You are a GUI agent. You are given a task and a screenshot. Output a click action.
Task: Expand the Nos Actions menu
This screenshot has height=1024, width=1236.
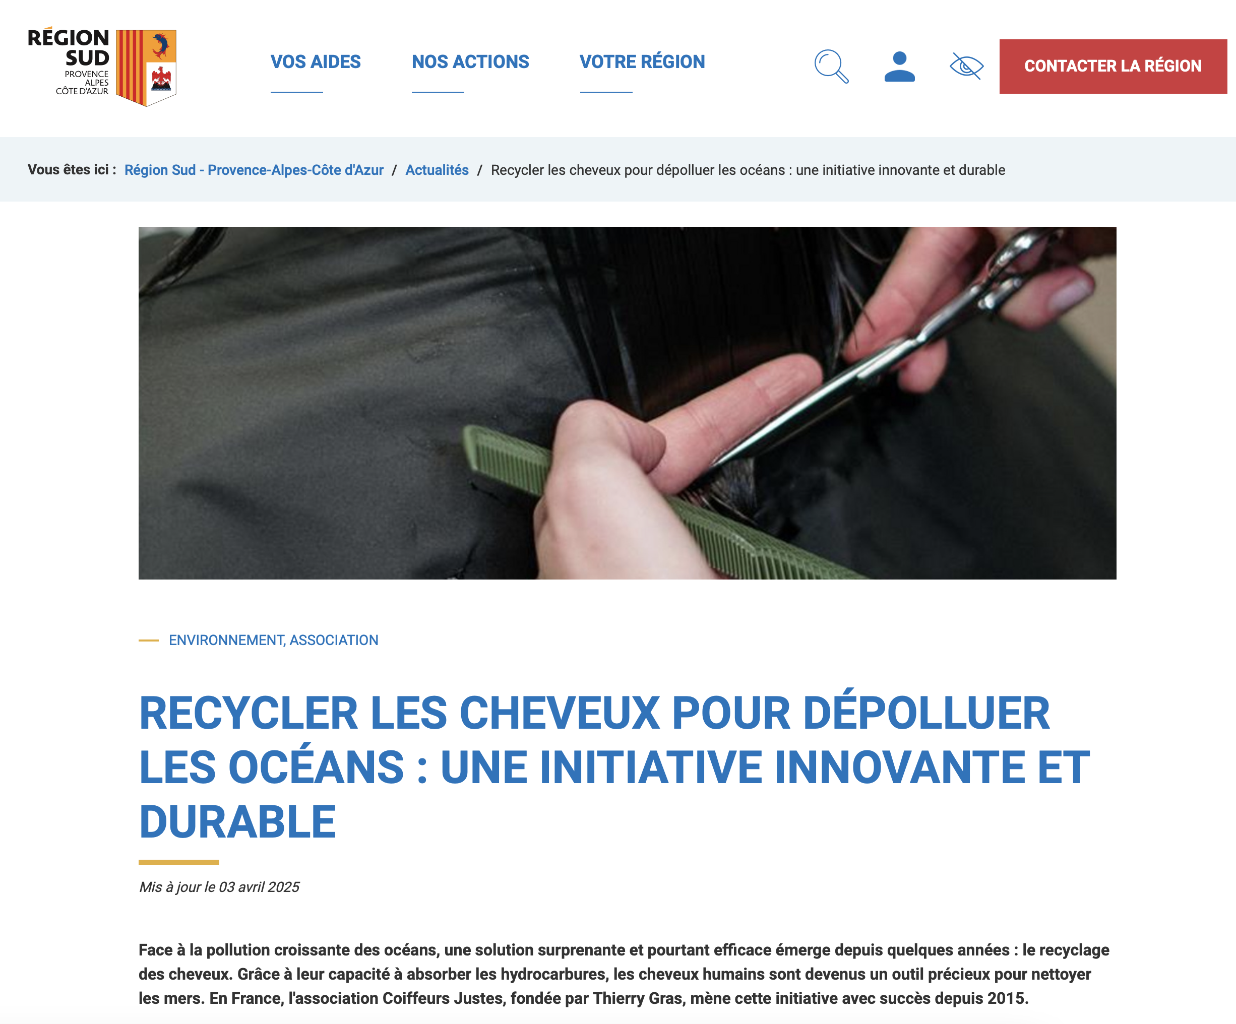[x=470, y=62]
